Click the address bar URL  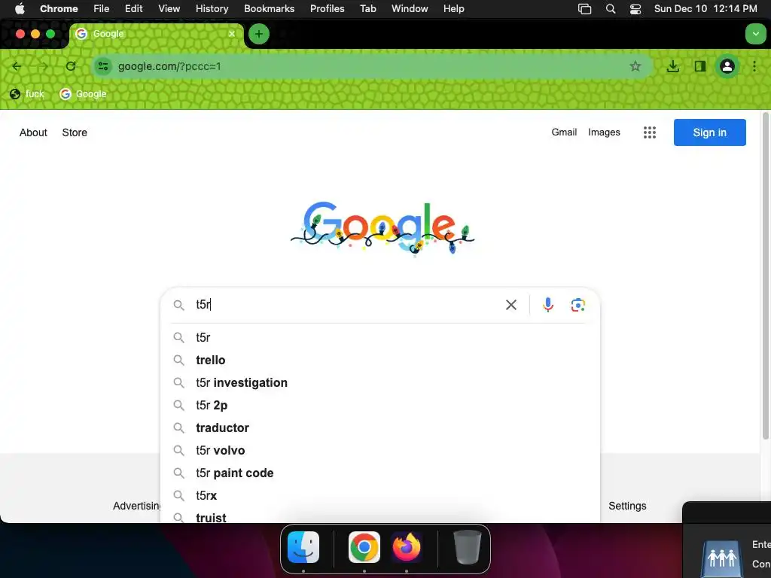(x=169, y=66)
